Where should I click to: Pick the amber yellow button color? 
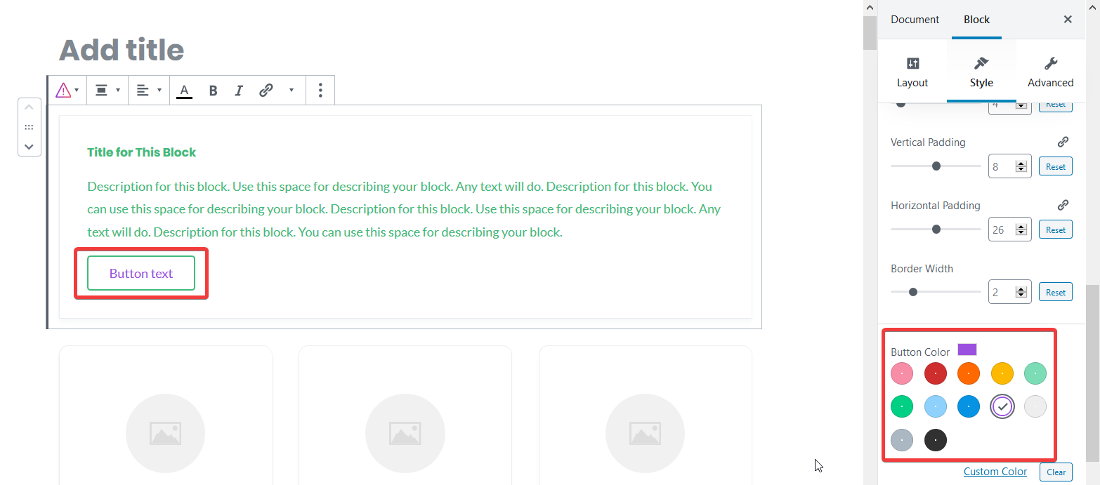tap(1002, 373)
